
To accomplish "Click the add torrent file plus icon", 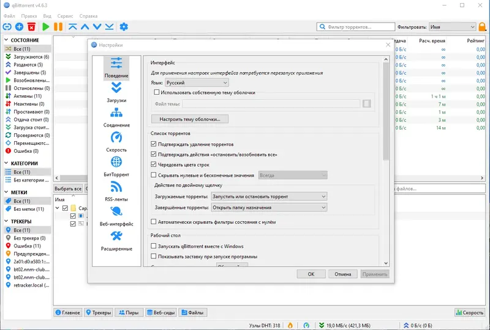I will (x=20, y=27).
